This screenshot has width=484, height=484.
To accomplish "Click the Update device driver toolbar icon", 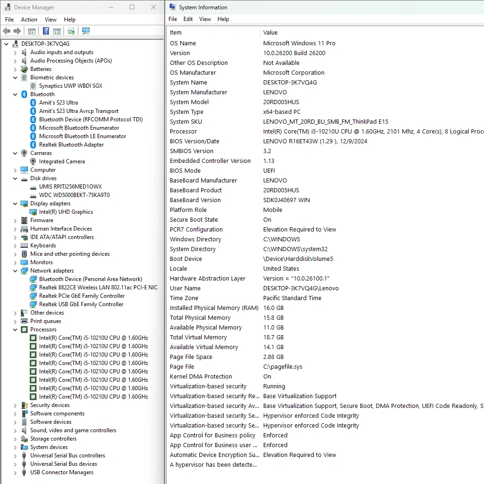I will [71, 31].
